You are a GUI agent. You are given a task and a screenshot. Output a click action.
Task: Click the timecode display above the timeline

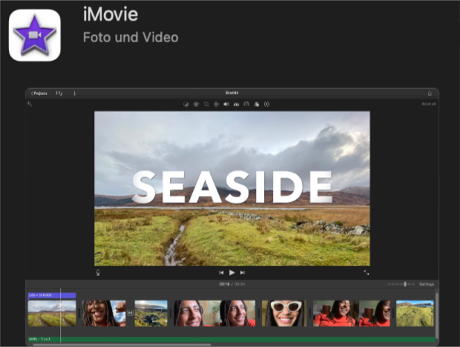pyautogui.click(x=232, y=284)
